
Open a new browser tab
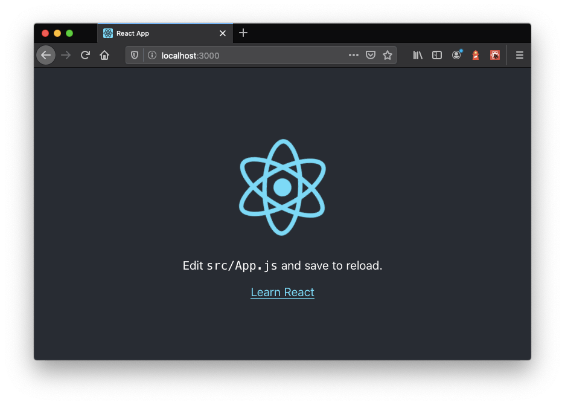tap(243, 33)
